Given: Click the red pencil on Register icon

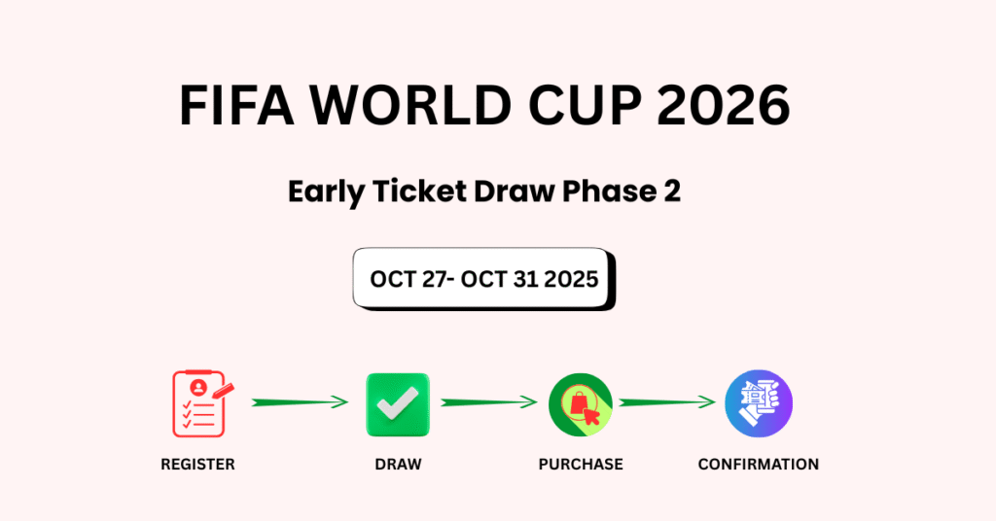Looking at the screenshot, I should click(224, 389).
